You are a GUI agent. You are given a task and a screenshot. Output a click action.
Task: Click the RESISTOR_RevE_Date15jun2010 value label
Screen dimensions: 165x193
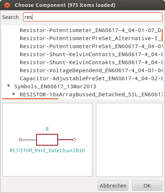[x=47, y=151]
